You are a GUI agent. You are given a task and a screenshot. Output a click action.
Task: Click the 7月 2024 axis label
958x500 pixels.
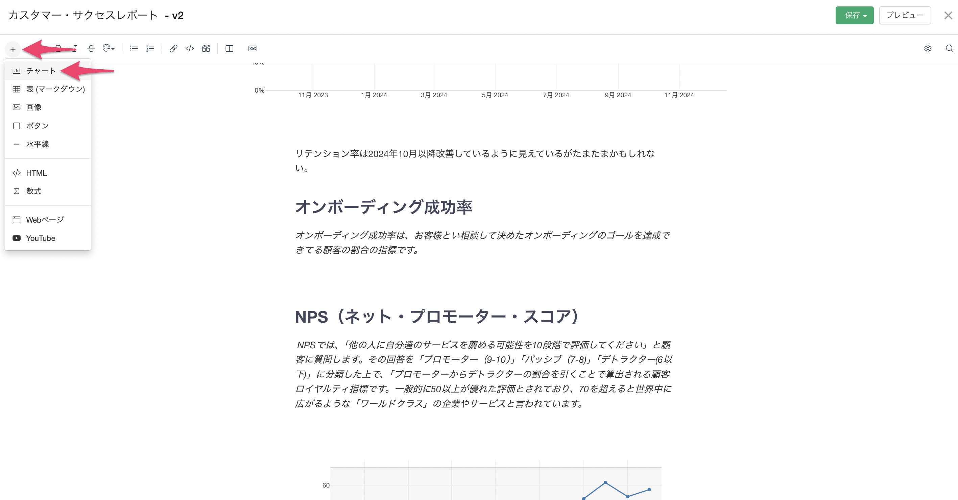pyautogui.click(x=556, y=95)
